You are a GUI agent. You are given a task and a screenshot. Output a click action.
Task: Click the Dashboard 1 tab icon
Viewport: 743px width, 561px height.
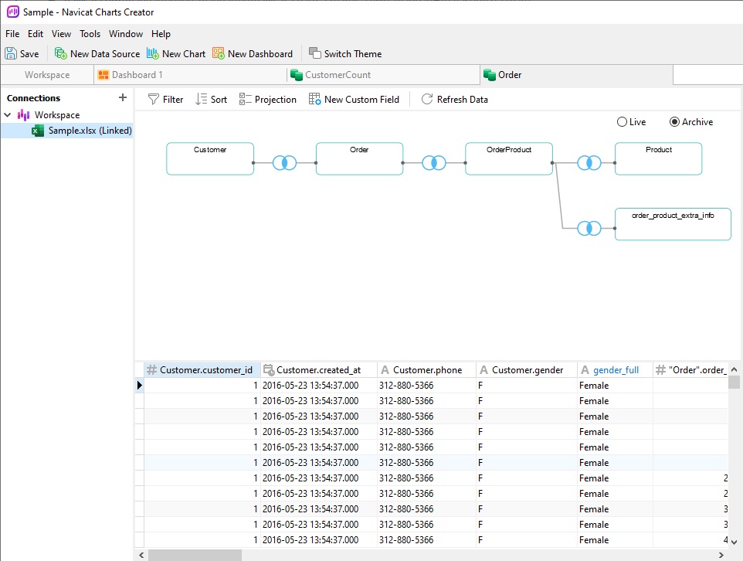pyautogui.click(x=103, y=74)
